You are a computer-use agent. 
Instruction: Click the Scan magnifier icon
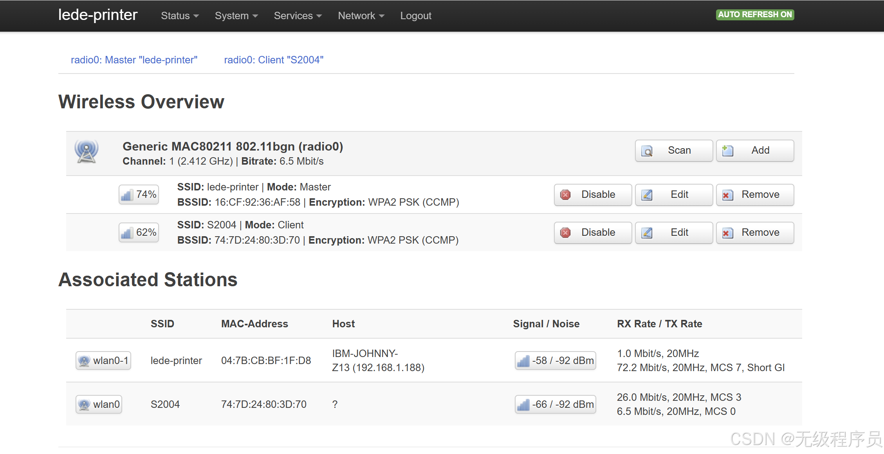click(647, 151)
